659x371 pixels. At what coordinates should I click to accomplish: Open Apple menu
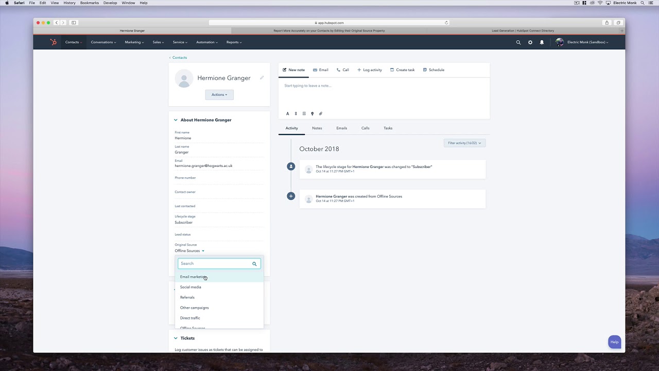pos(7,3)
